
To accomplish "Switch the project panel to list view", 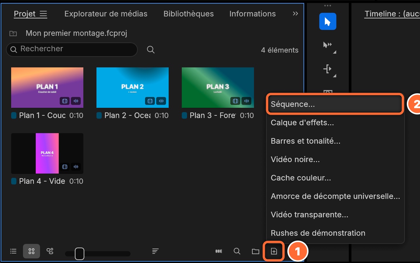I will (13, 251).
